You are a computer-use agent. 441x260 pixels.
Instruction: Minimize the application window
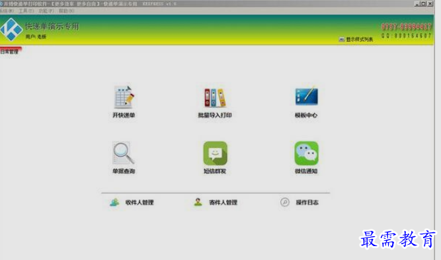[x=417, y=4]
